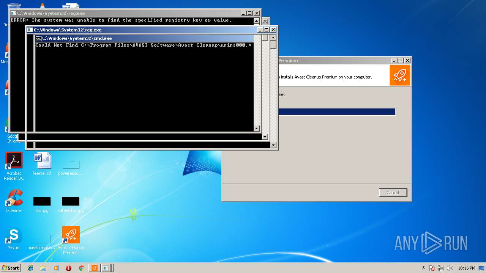Screen dimensions: 486x273
Task: Open the network status tray icon
Action: [x=441, y=268]
